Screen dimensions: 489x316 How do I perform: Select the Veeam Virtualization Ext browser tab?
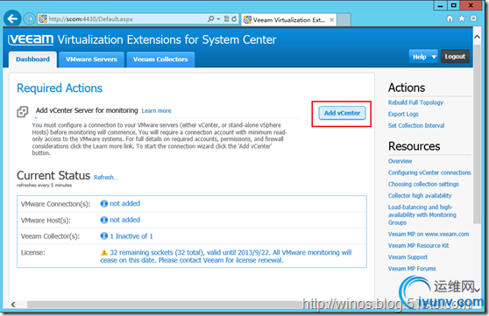[x=288, y=19]
